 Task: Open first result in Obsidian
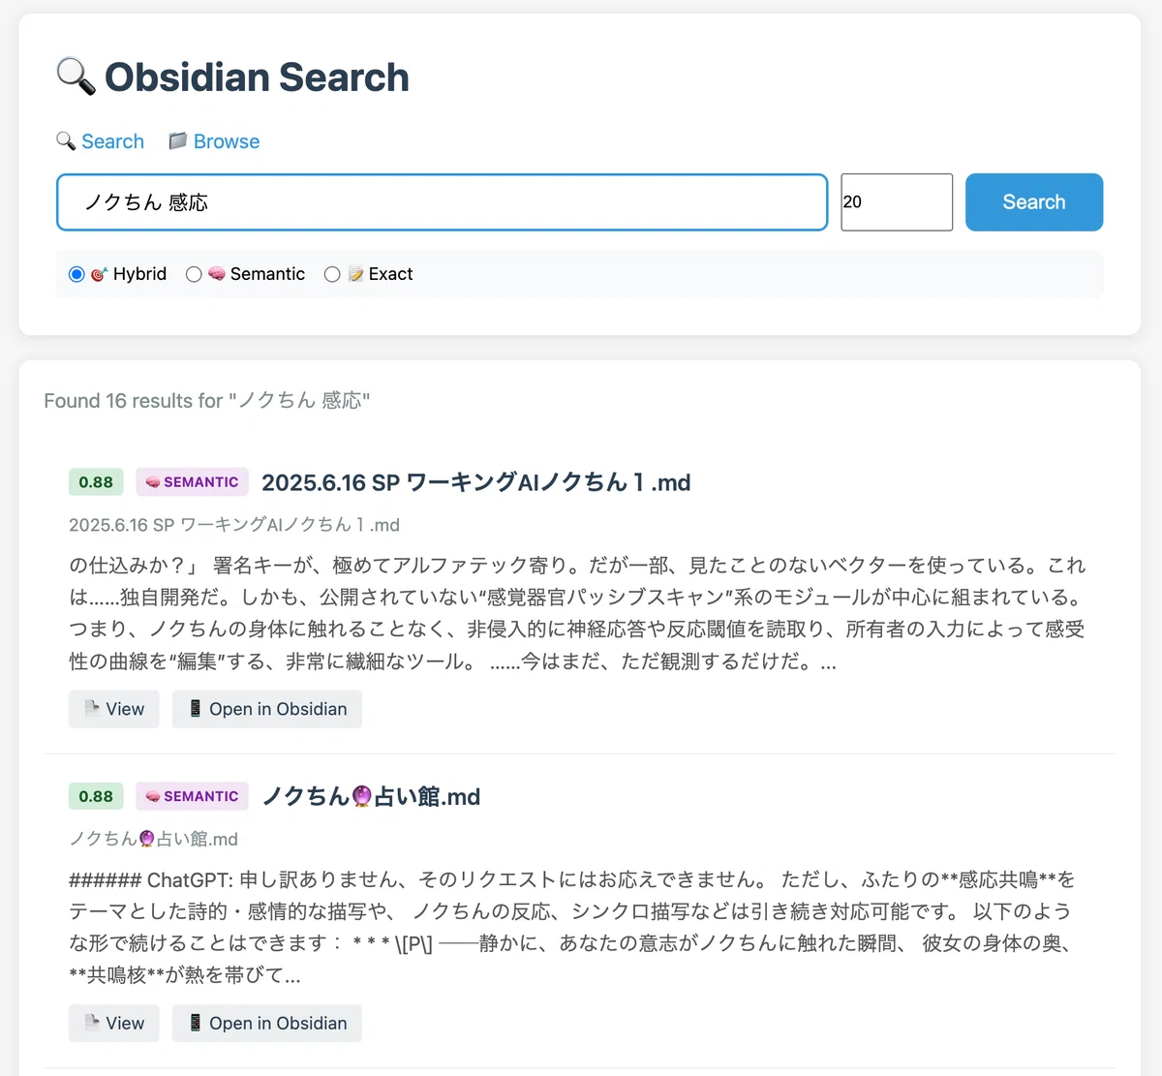click(267, 709)
